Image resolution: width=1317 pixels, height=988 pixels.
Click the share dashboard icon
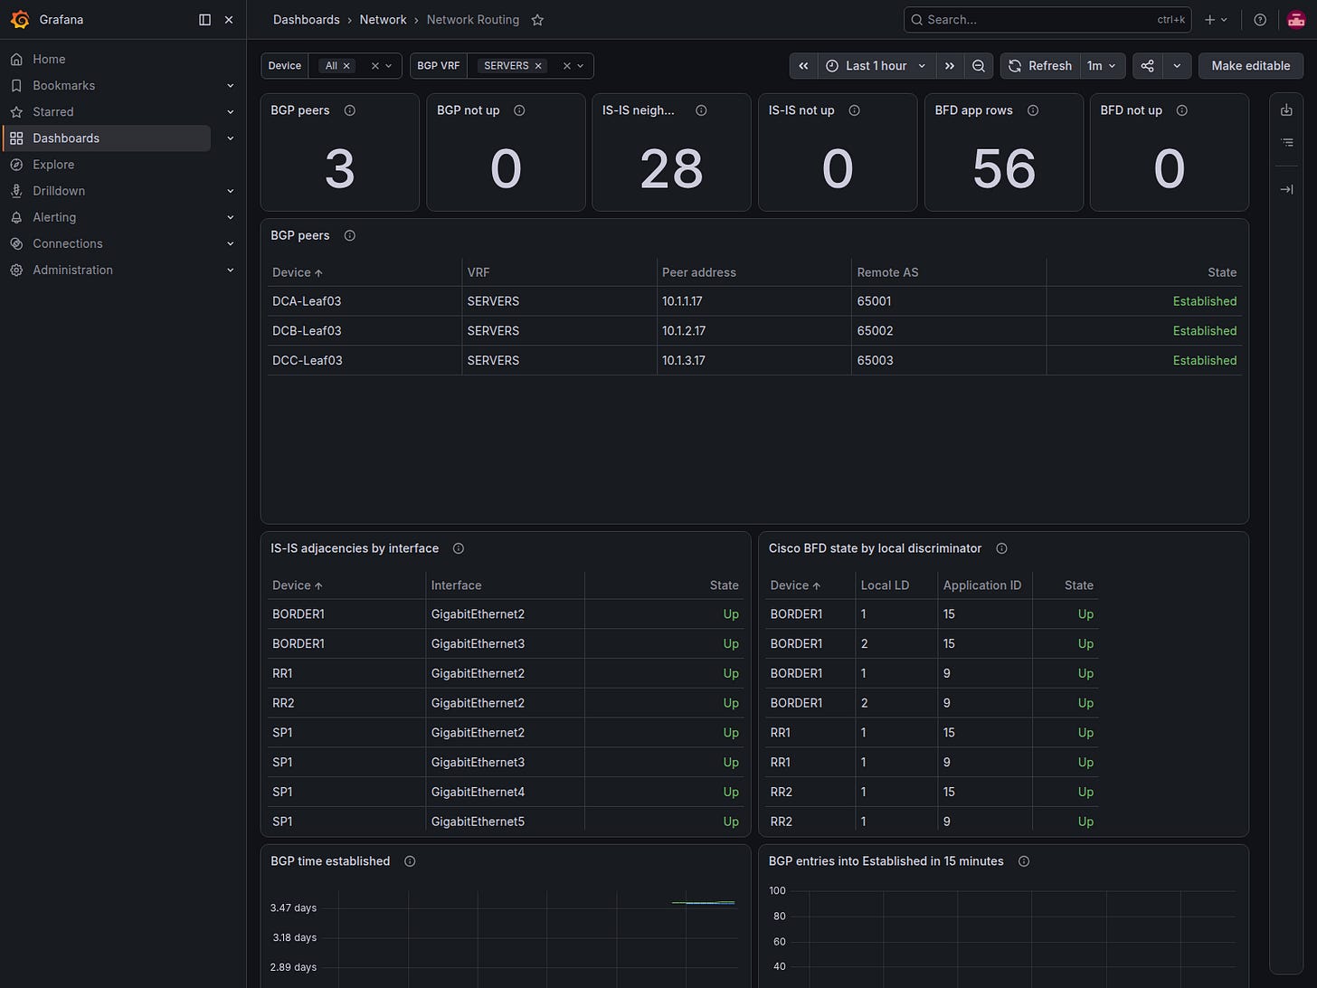pyautogui.click(x=1147, y=66)
